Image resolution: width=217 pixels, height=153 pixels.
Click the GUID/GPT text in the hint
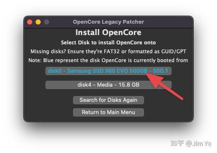point(174,52)
